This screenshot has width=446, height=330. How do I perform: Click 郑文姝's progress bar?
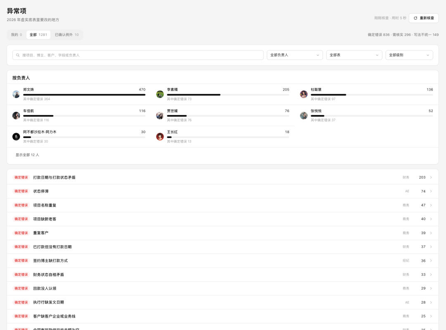tap(84, 95)
